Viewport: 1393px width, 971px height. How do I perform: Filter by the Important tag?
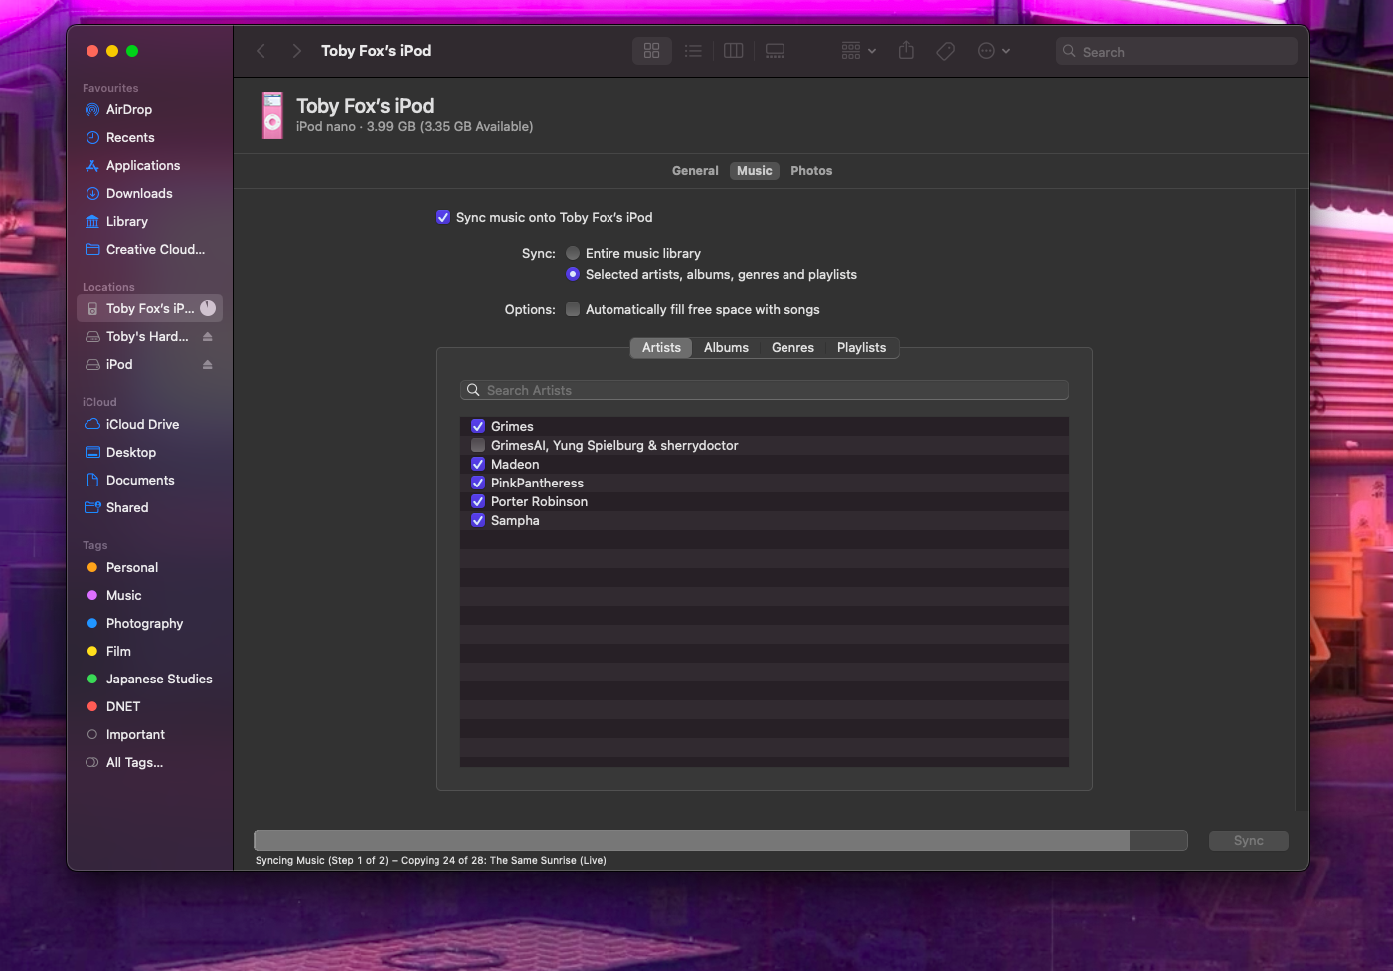[x=135, y=734]
